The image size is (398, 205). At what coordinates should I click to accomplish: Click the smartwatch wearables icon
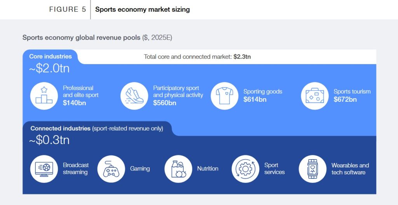[312, 169]
